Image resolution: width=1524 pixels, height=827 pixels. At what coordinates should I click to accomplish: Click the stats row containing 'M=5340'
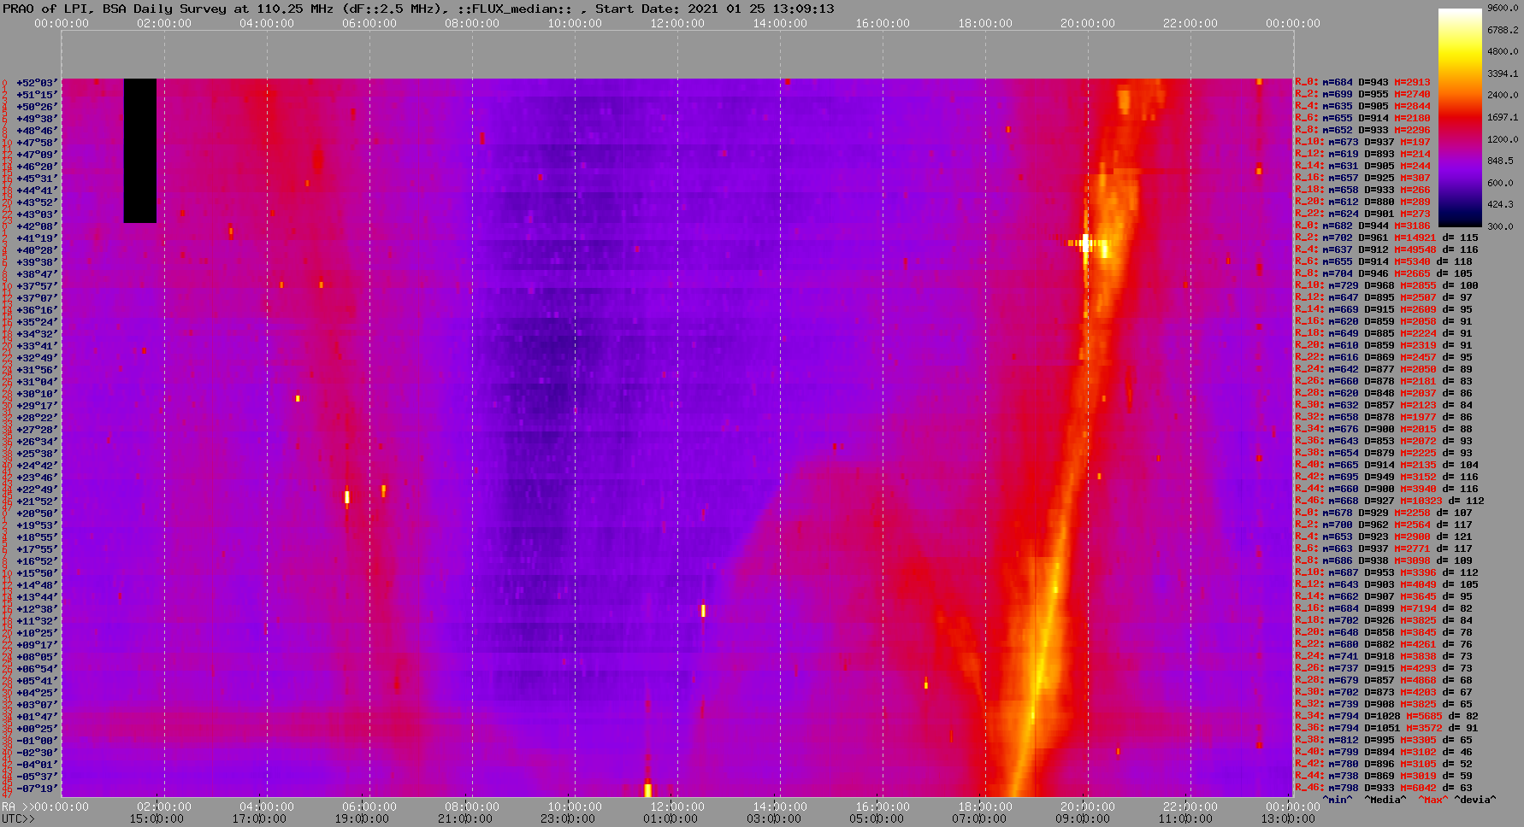[x=1384, y=262]
